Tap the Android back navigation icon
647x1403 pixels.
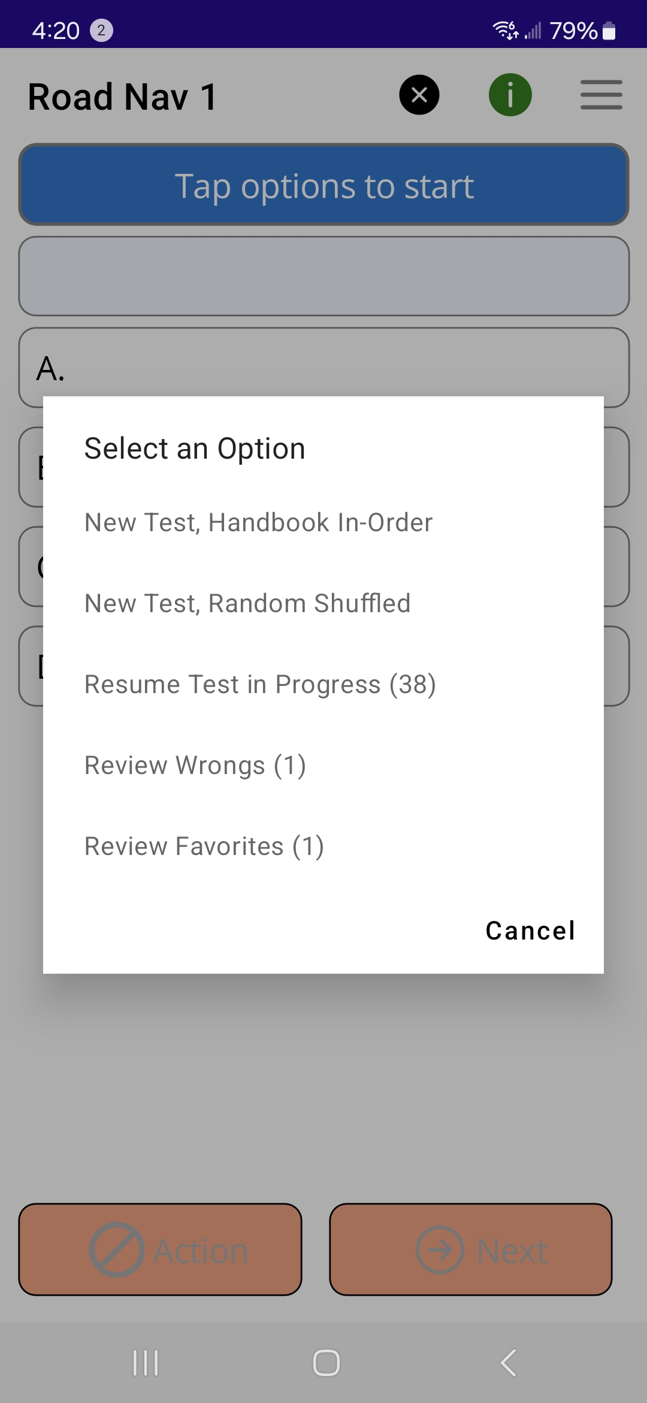coord(508,1363)
